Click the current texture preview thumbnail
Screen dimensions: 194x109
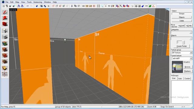[x=177, y=67]
